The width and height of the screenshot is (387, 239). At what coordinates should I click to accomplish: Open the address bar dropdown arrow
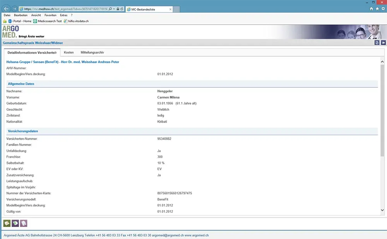114,9
